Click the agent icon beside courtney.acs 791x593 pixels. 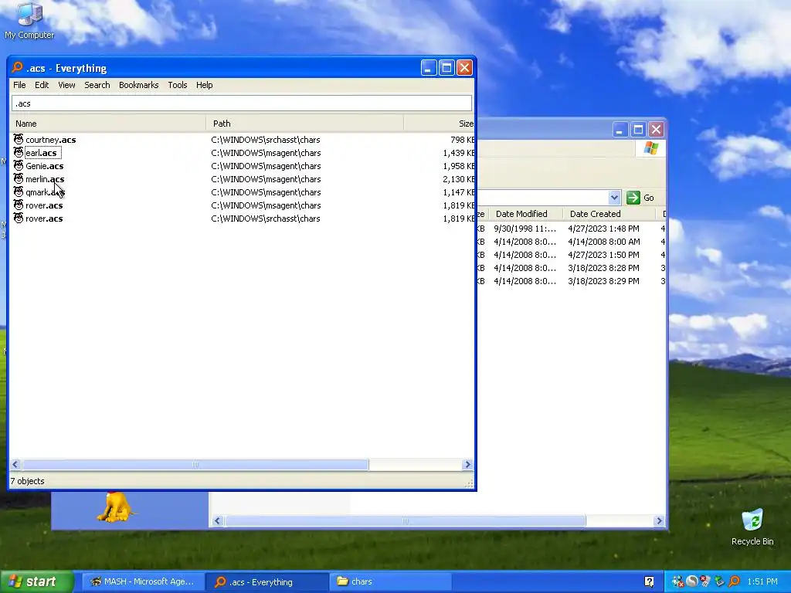19,139
